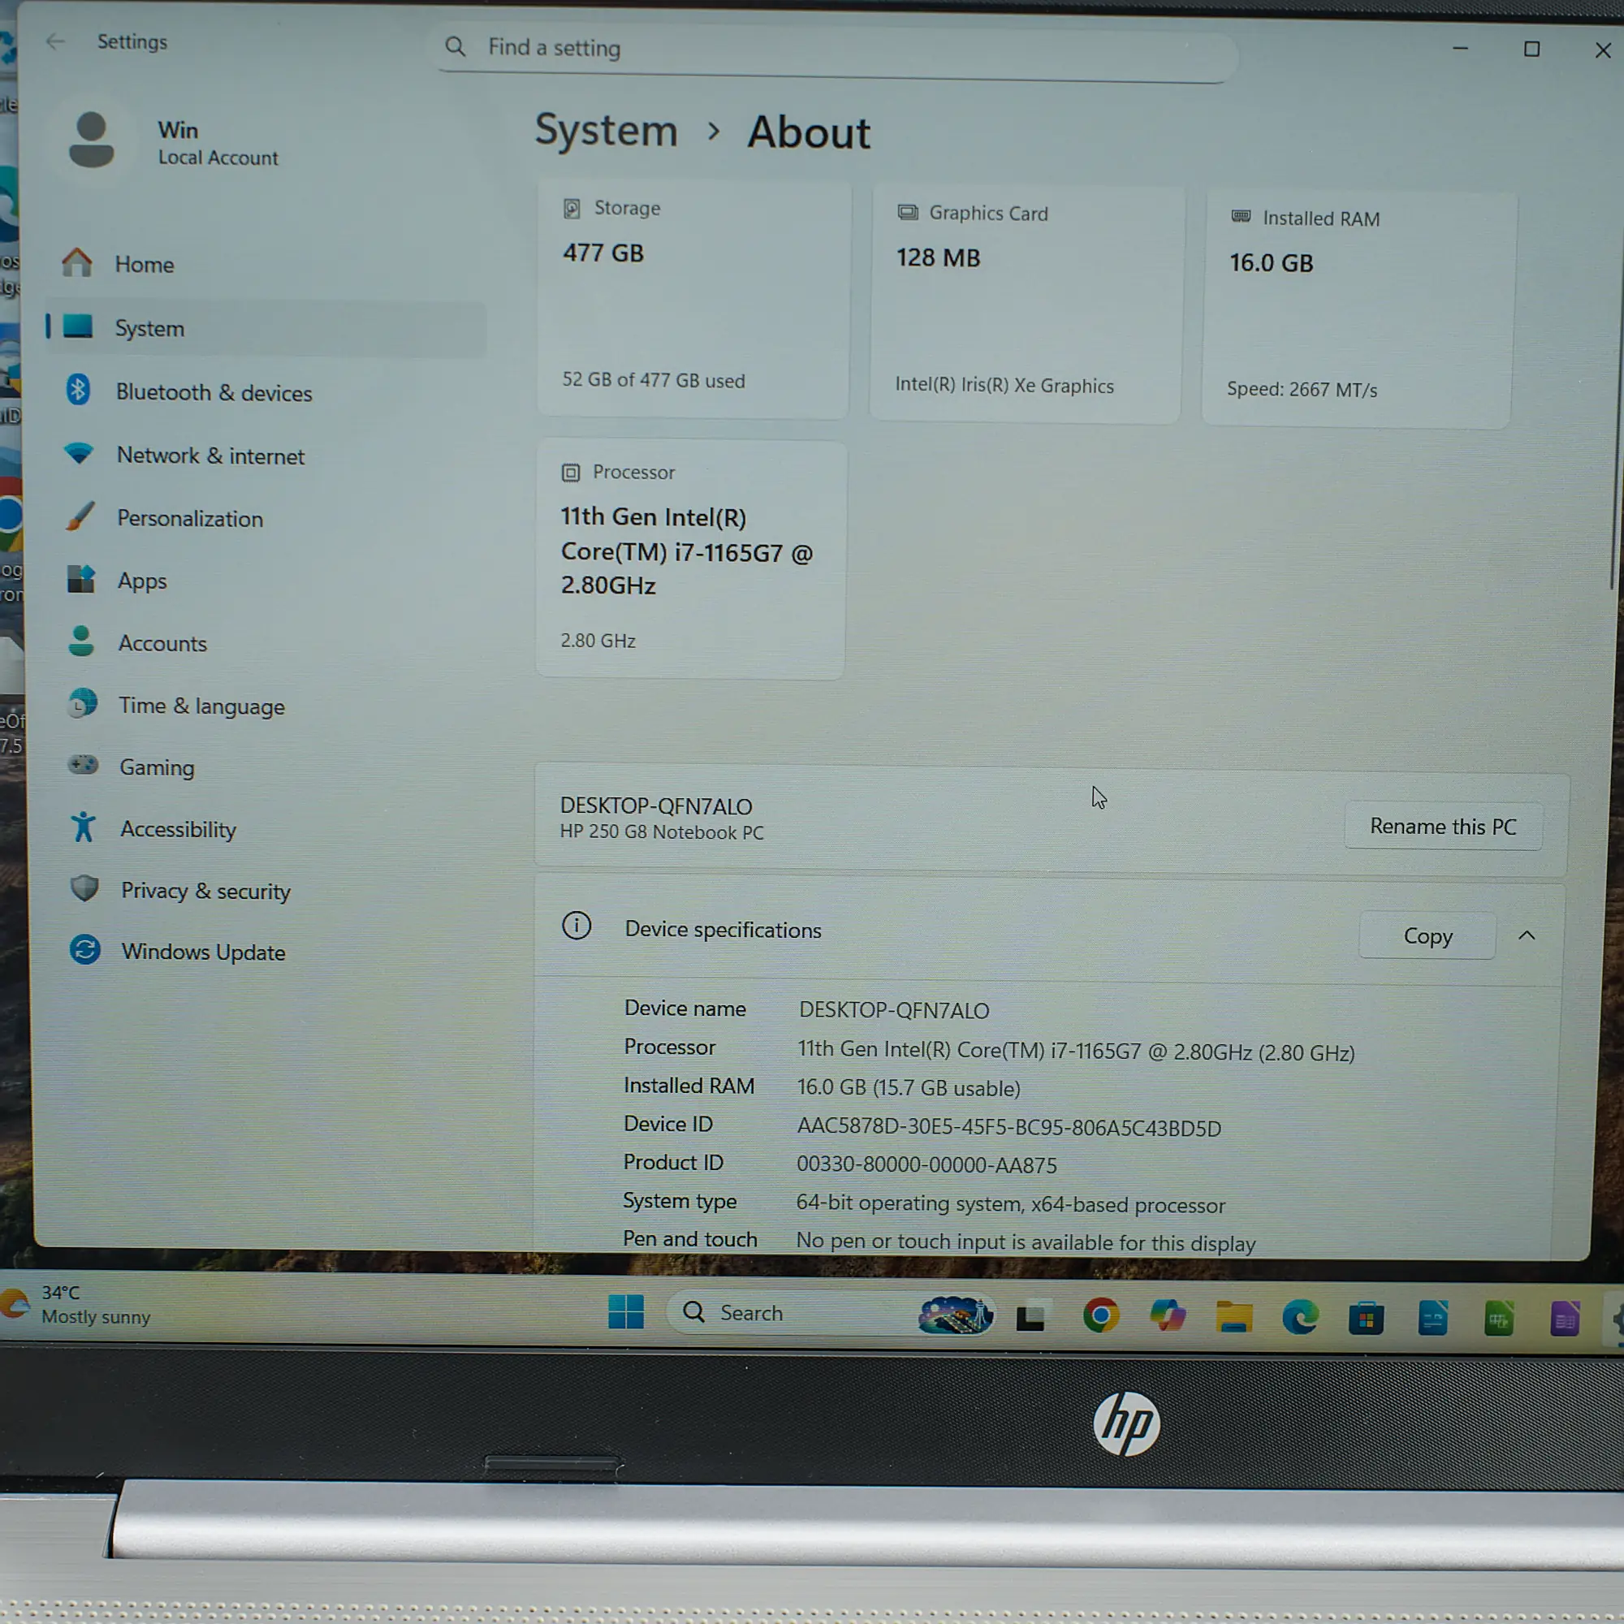
Task: Click the DESKTOP-QFN7ALO device name value
Action: click(x=894, y=1010)
